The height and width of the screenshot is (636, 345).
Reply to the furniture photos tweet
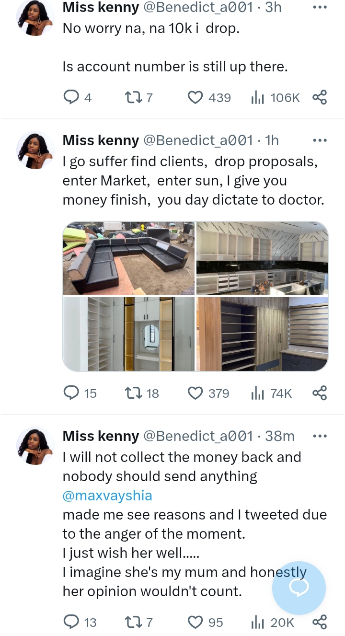click(x=71, y=393)
